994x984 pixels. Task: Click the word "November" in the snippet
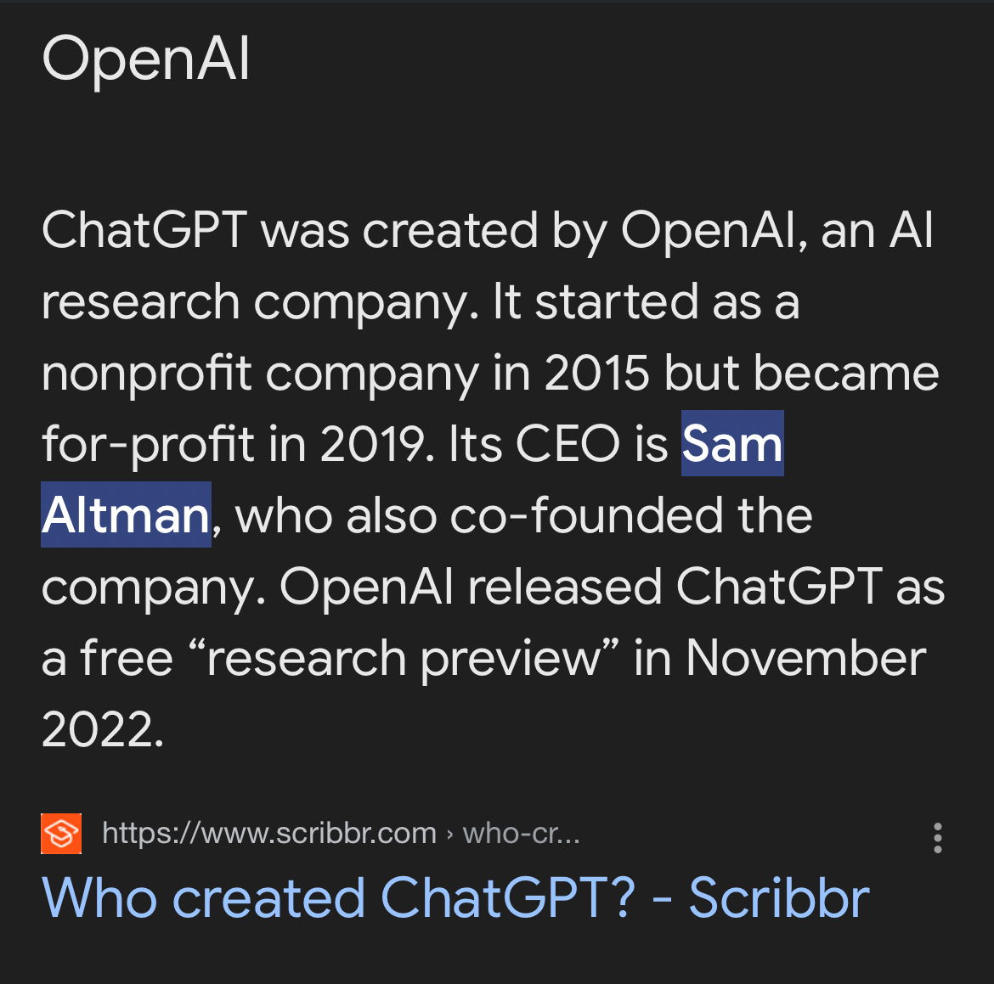click(805, 658)
